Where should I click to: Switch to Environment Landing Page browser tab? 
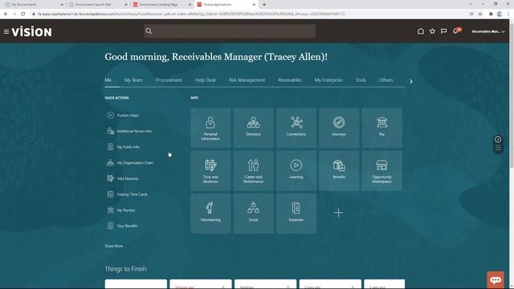(162, 5)
